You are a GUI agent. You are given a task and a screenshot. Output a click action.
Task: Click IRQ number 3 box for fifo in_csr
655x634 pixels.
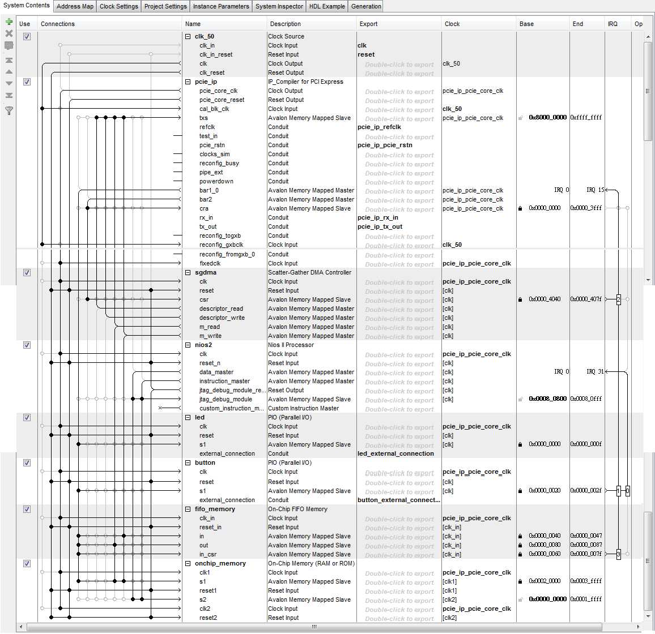point(619,554)
